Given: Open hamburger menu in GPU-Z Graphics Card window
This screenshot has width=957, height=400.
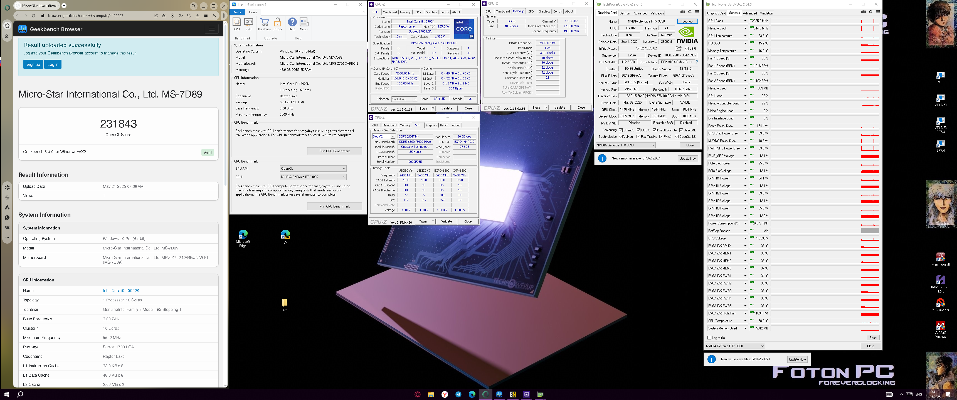Looking at the screenshot, I should (697, 12).
